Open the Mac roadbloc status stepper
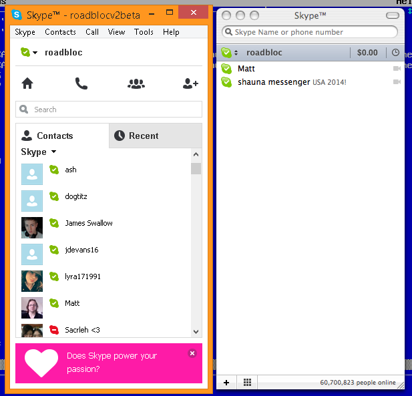 (236, 53)
